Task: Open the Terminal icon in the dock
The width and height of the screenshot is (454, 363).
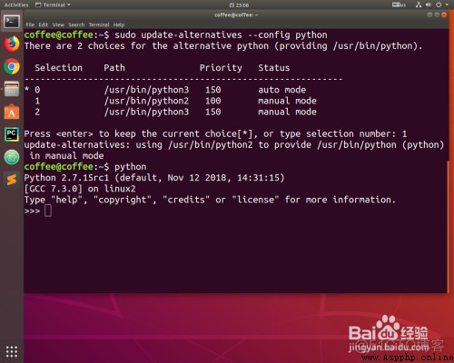Action: [x=12, y=22]
